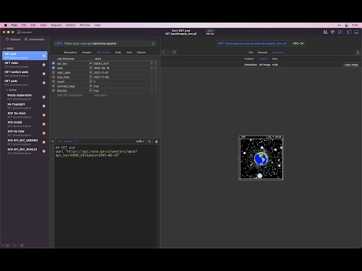The width and height of the screenshot is (362, 271).
Task: Open the code generator dropdown arrow
Action: 53,142
